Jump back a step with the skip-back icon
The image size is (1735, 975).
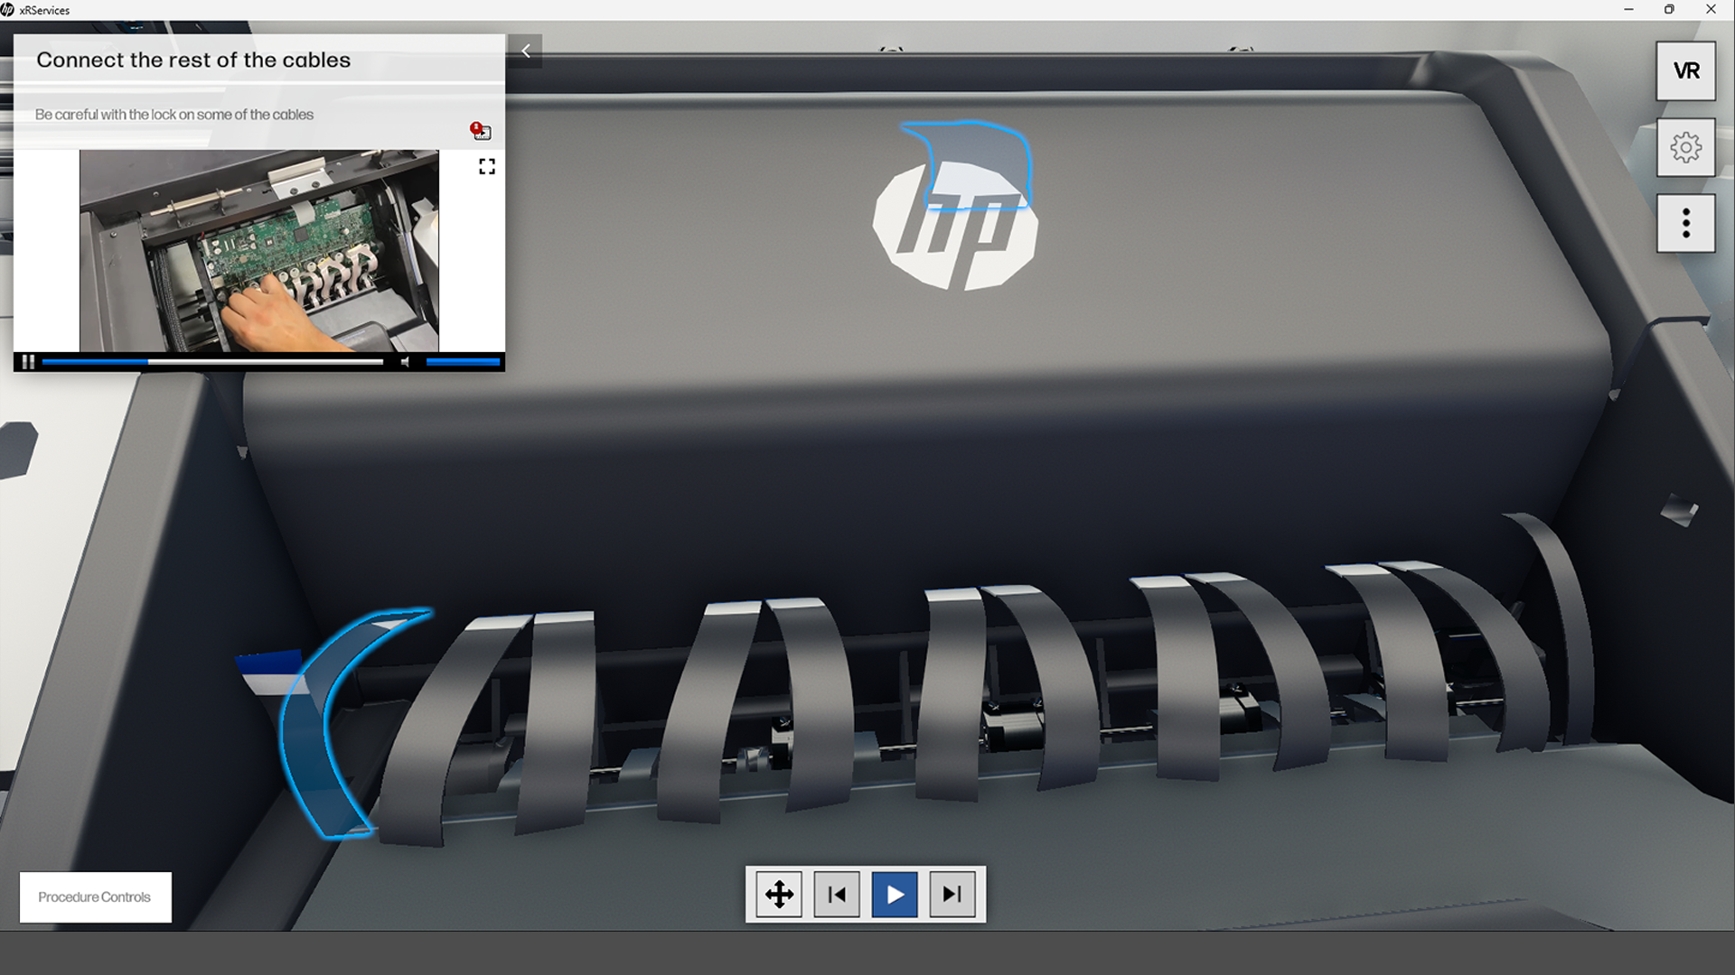click(837, 895)
